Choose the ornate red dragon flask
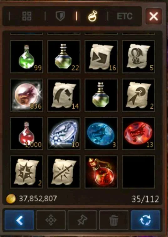168x237 pixels. (x=101, y=172)
